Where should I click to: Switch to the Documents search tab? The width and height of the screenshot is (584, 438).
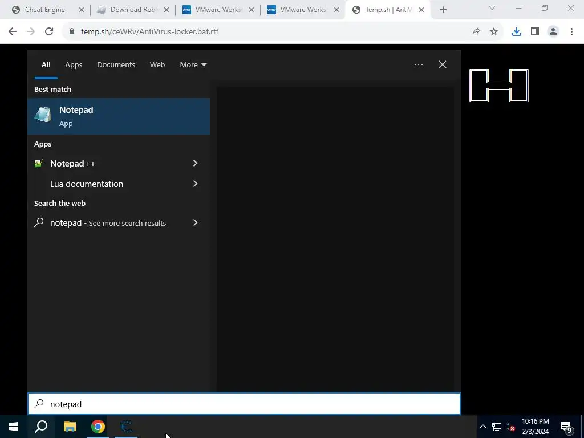tap(116, 65)
